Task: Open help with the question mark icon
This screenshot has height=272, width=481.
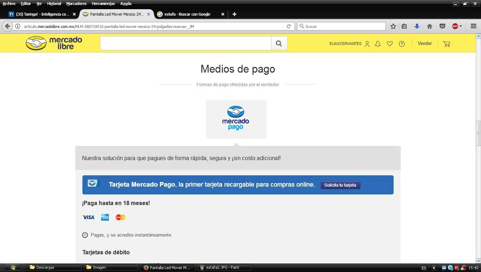Action: pyautogui.click(x=402, y=44)
